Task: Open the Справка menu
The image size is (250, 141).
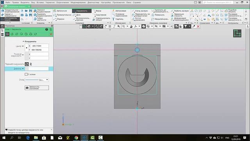Action: (x=137, y=2)
